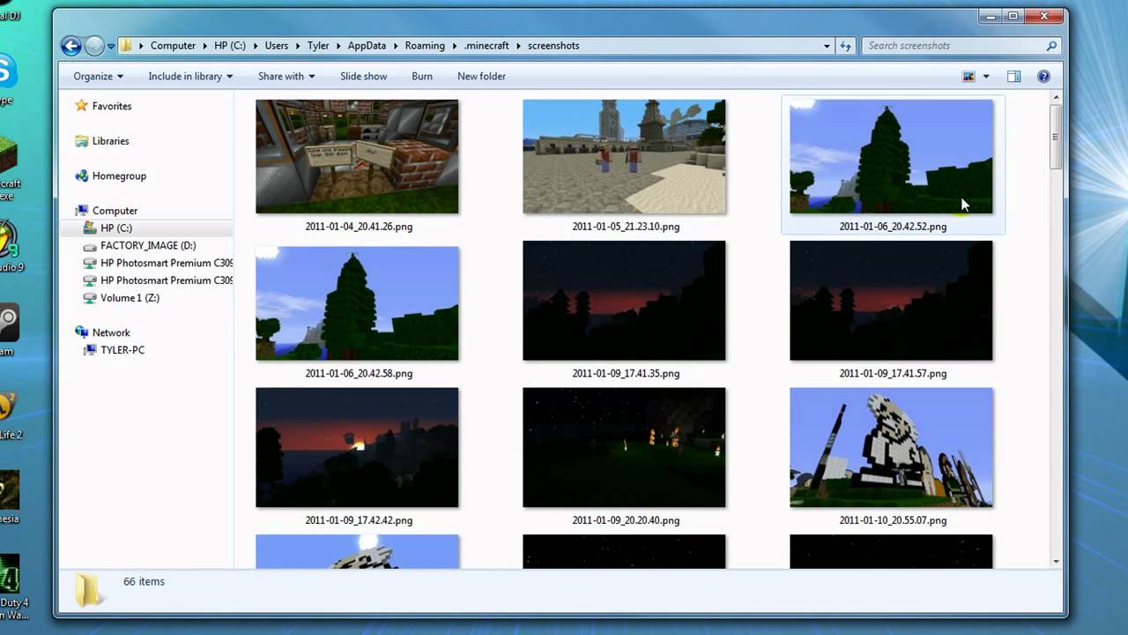Click the Computer monitor icon in sidebar
1128x635 pixels.
[81, 211]
